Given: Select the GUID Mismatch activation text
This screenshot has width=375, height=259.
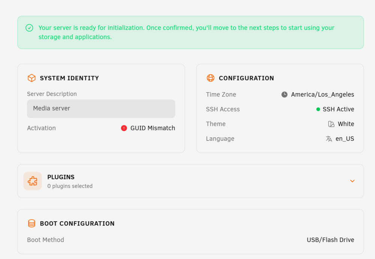Looking at the screenshot, I should [x=153, y=128].
